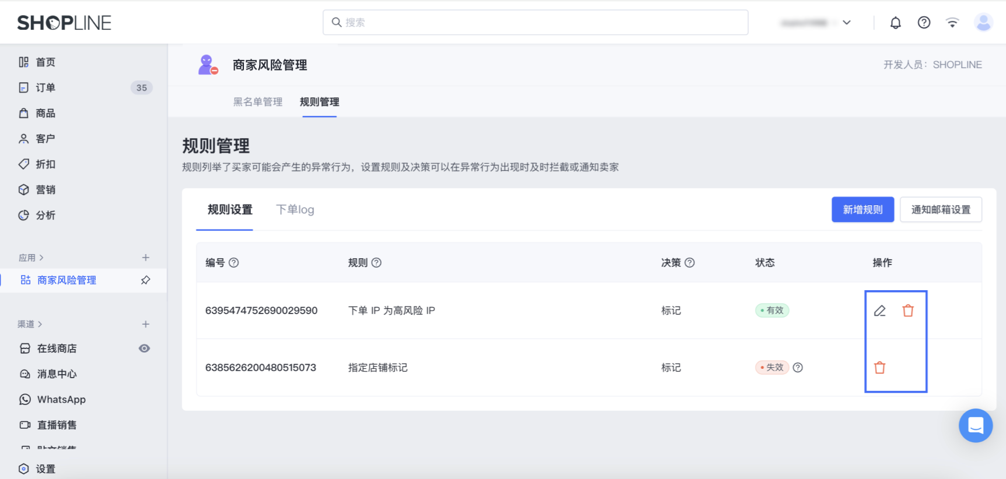Show help for the 编号 column
The width and height of the screenshot is (1006, 479).
point(234,263)
